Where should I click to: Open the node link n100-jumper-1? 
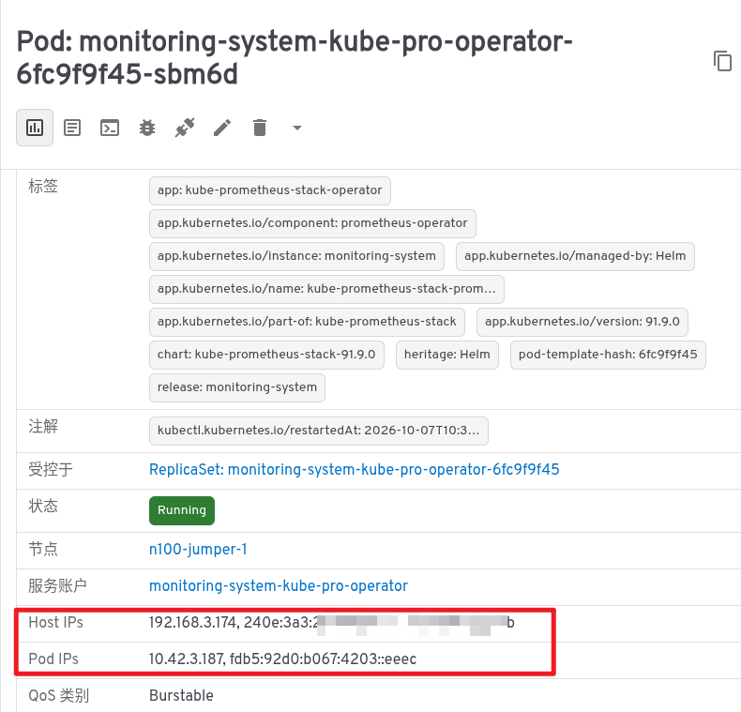(x=198, y=550)
